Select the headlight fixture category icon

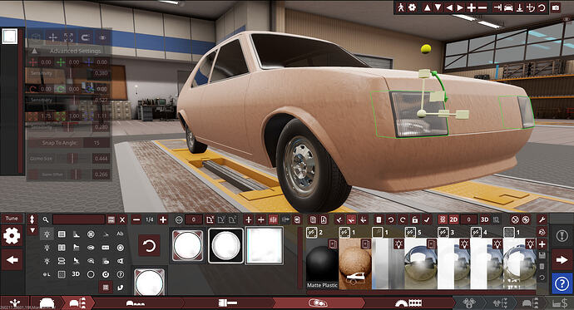47,234
